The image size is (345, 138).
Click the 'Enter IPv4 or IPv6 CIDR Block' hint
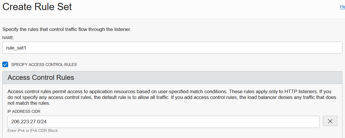pos(33,131)
